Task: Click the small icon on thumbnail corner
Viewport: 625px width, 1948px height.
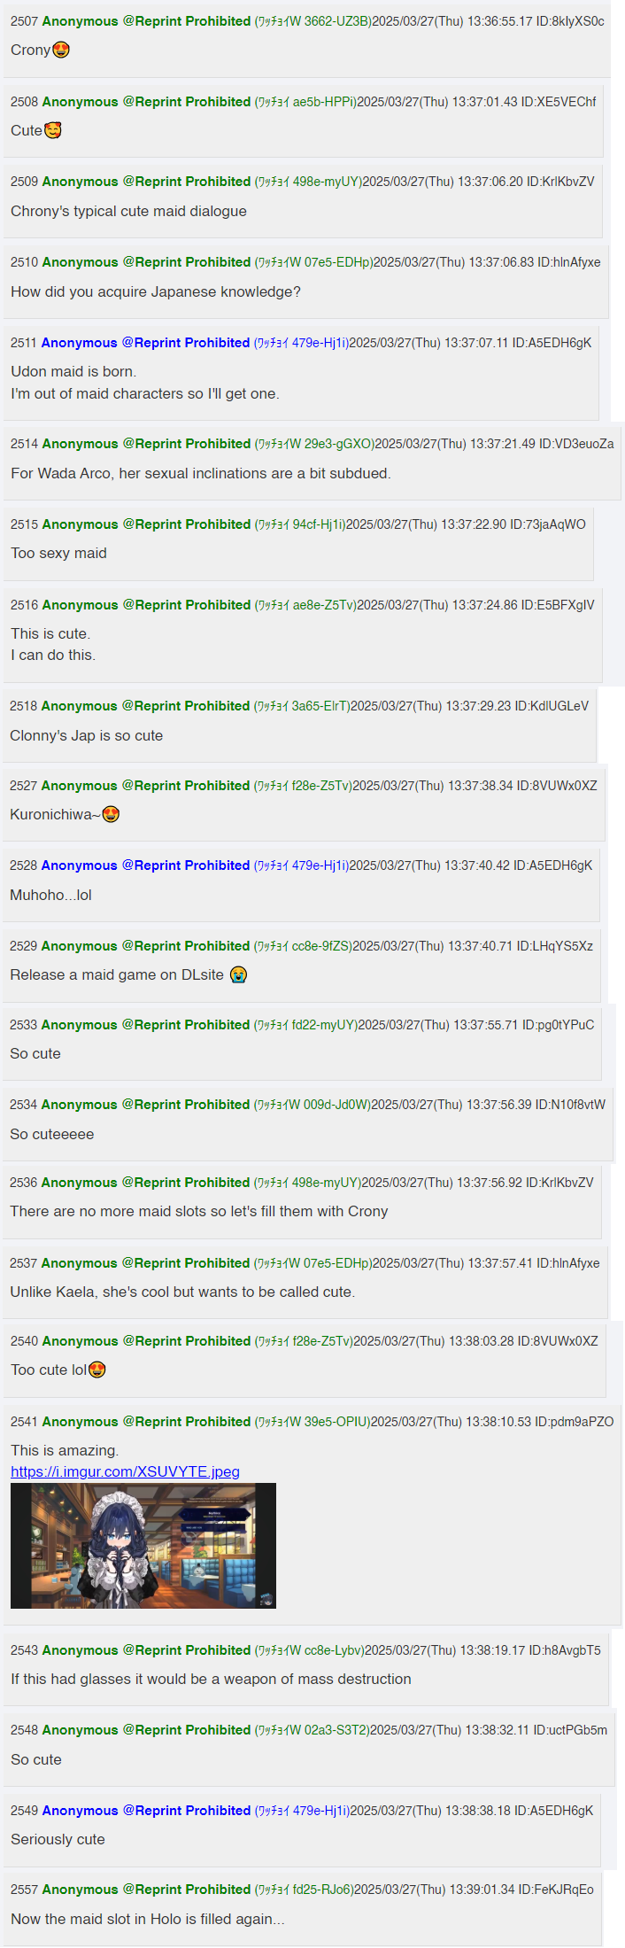Action: point(266,1599)
